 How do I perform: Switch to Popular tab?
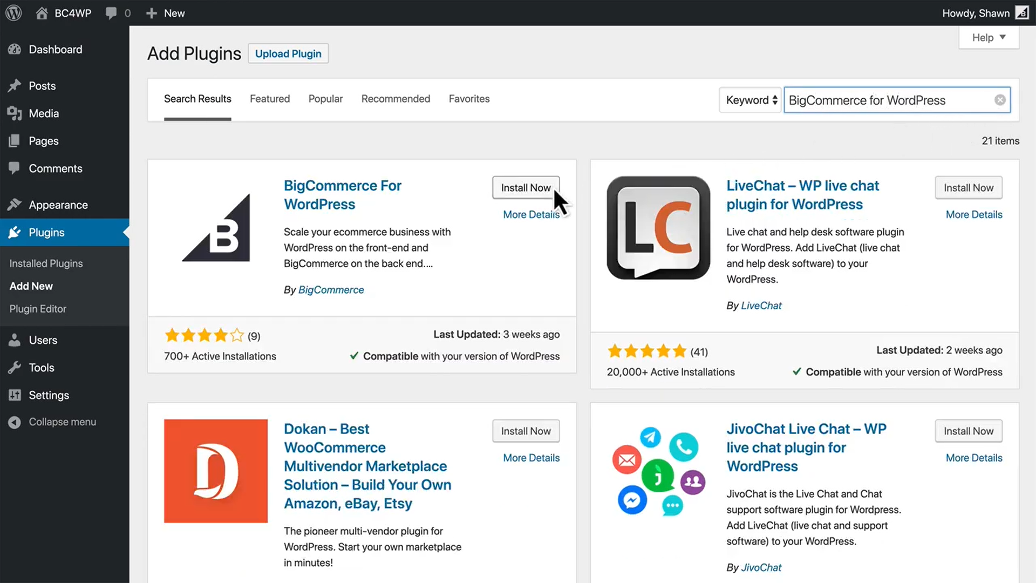325,99
